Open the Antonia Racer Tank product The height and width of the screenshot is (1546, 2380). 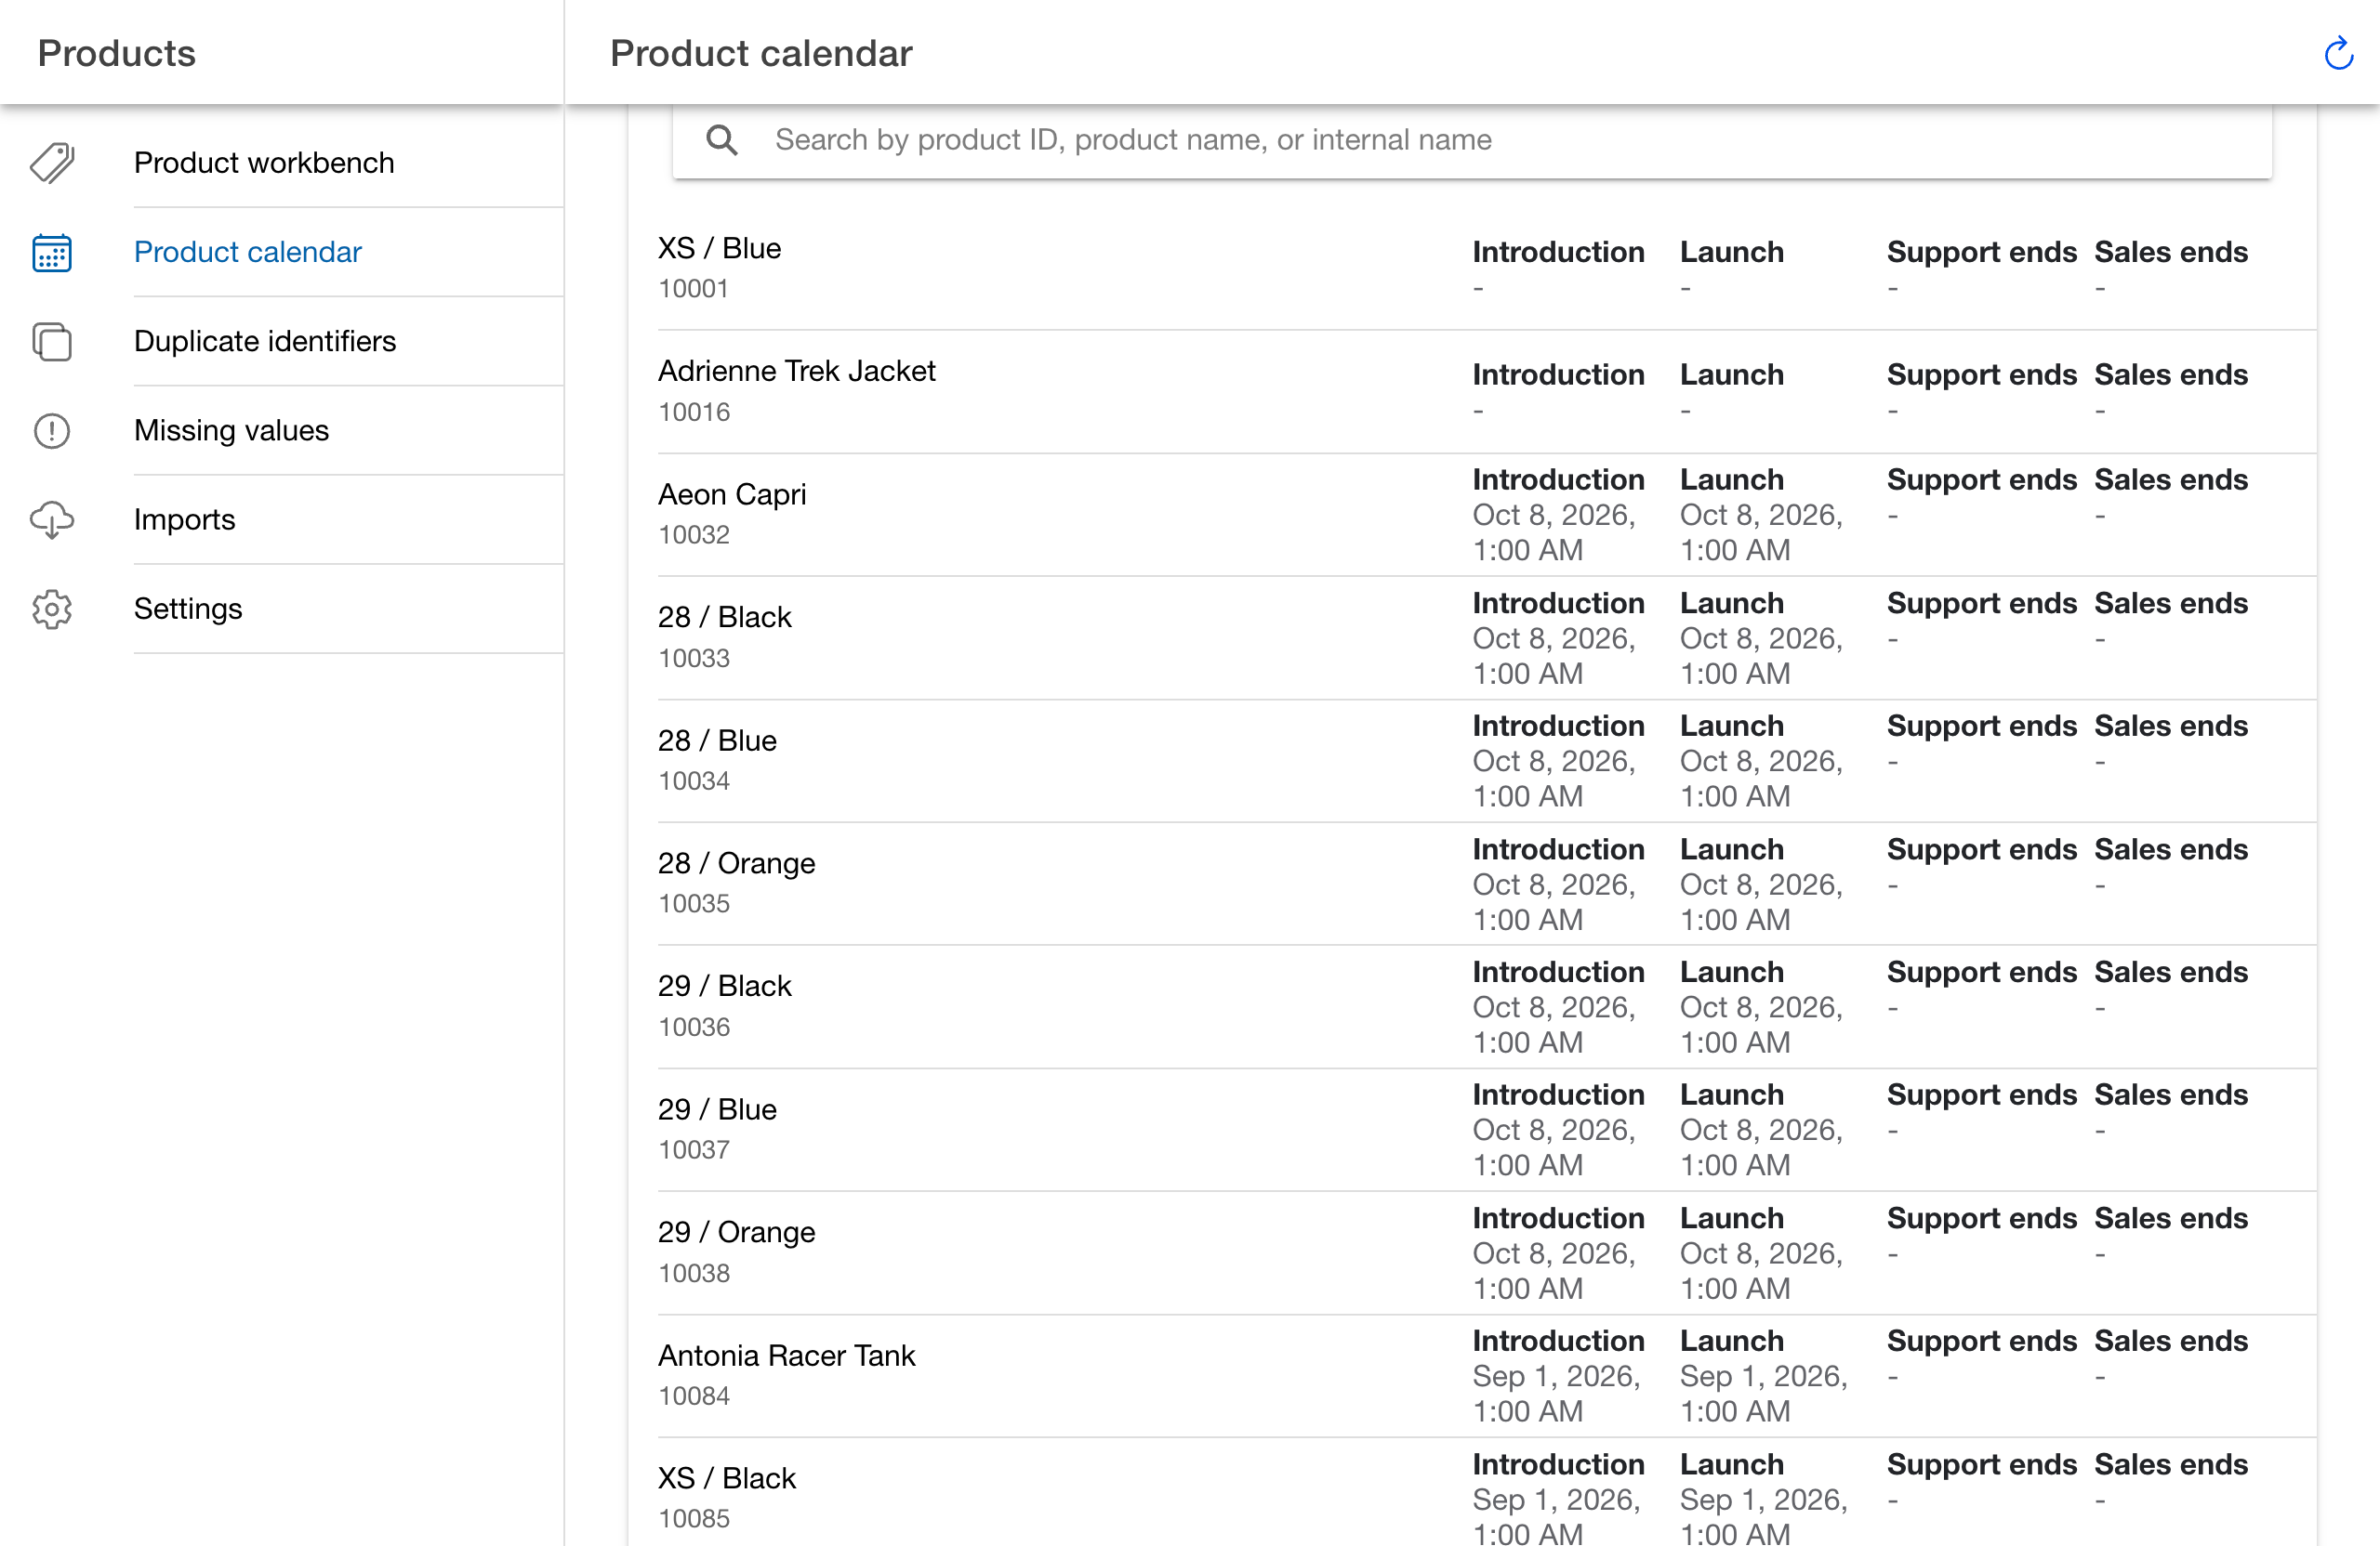(786, 1356)
